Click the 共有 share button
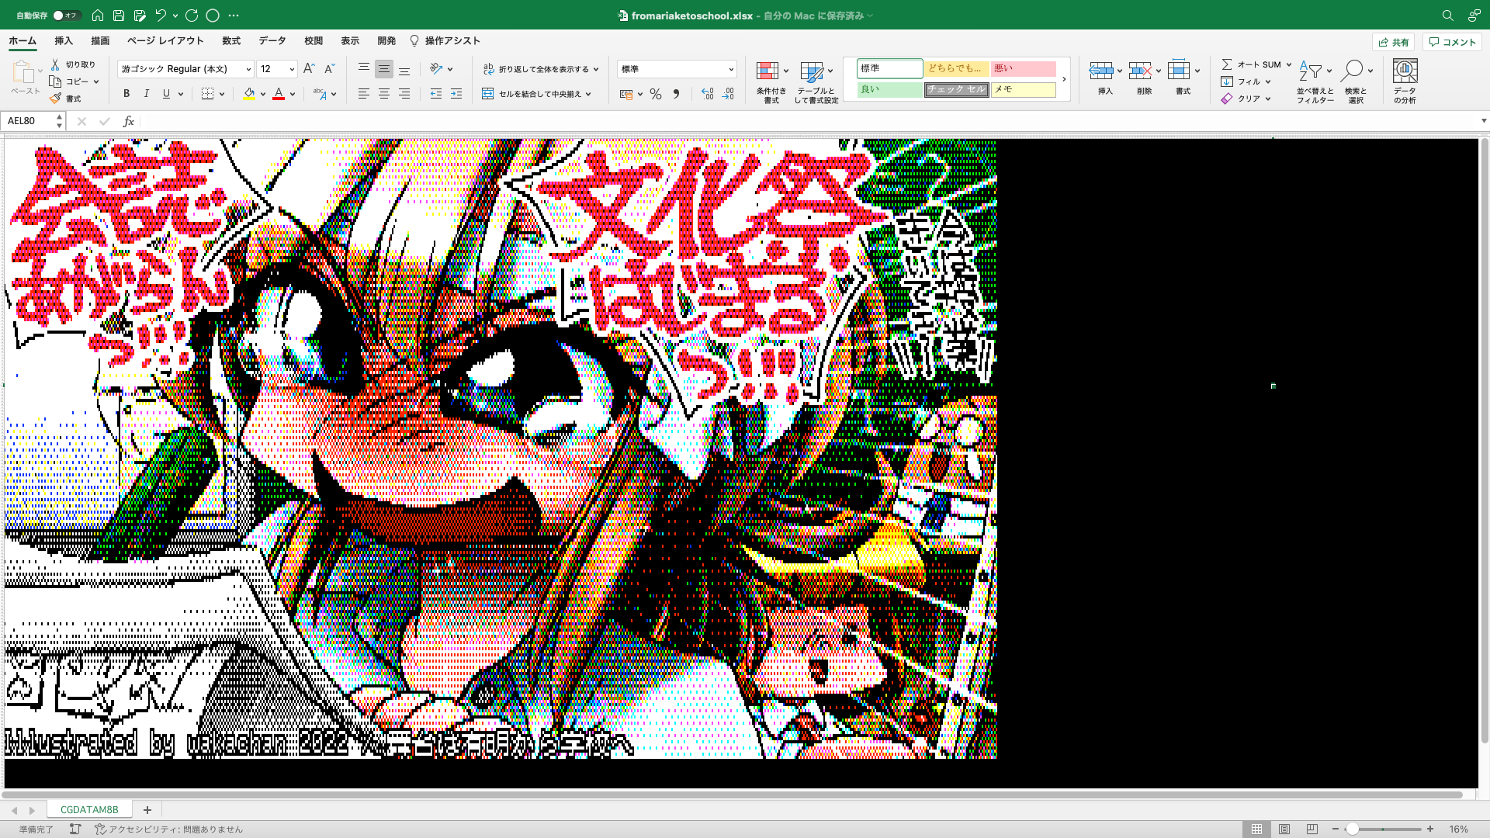Screen dimensions: 1490x838 [1394, 42]
